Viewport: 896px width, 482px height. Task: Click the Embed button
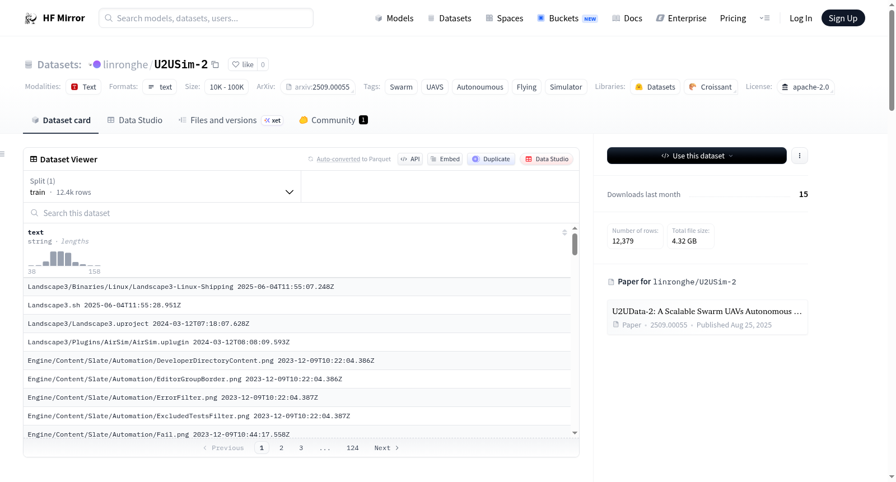(x=445, y=159)
